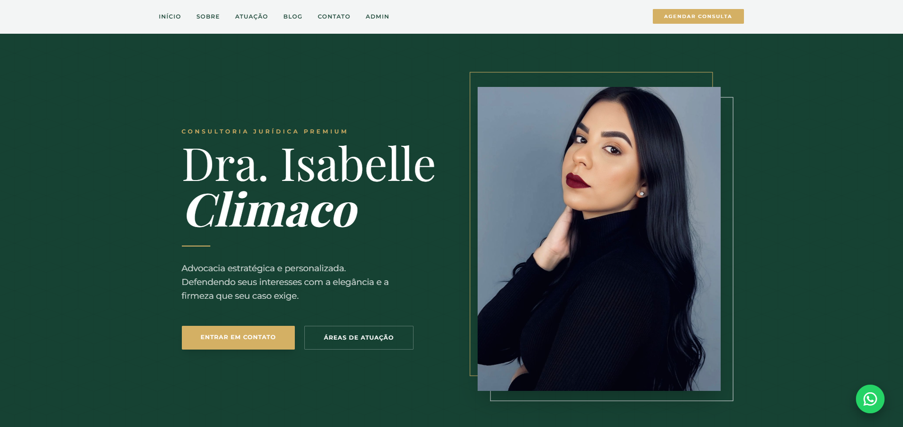Click the gold divider line under the name
The width and height of the screenshot is (903, 427).
point(196,246)
